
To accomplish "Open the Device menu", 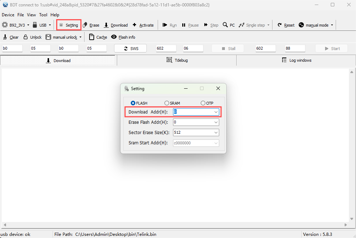I will click(8, 15).
